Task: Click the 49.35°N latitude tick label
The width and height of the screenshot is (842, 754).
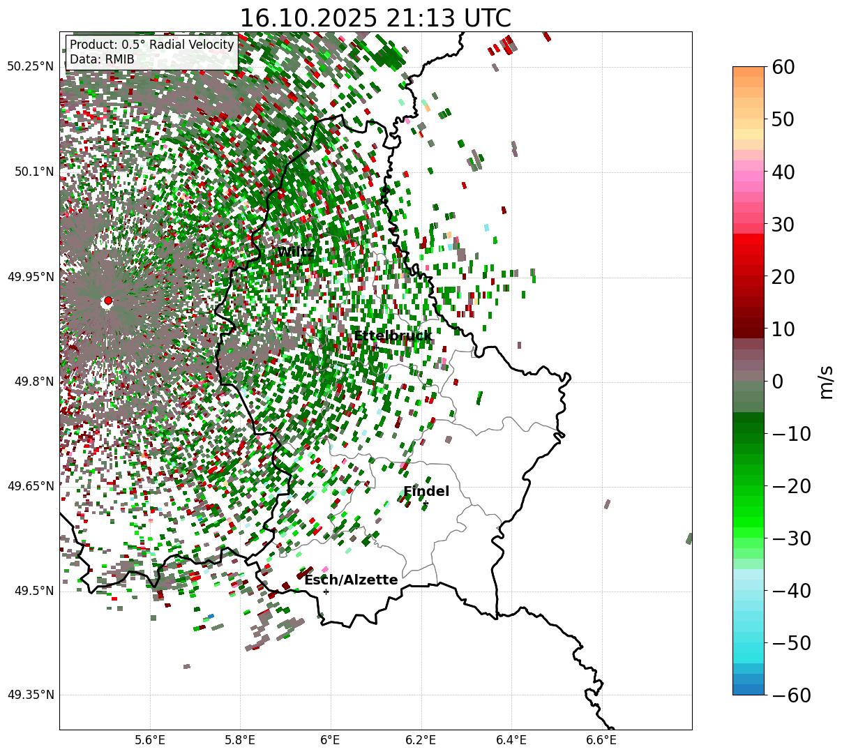Action: click(x=30, y=695)
